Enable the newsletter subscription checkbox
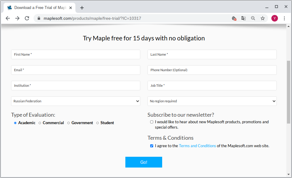Screen dimensions: 292x178 [x=152, y=122]
